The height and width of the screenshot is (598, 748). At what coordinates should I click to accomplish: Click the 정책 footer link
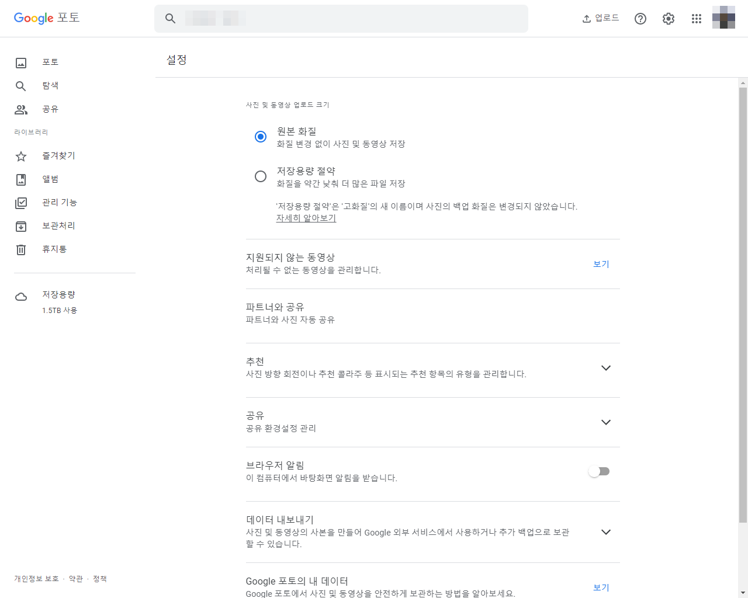[x=100, y=579]
